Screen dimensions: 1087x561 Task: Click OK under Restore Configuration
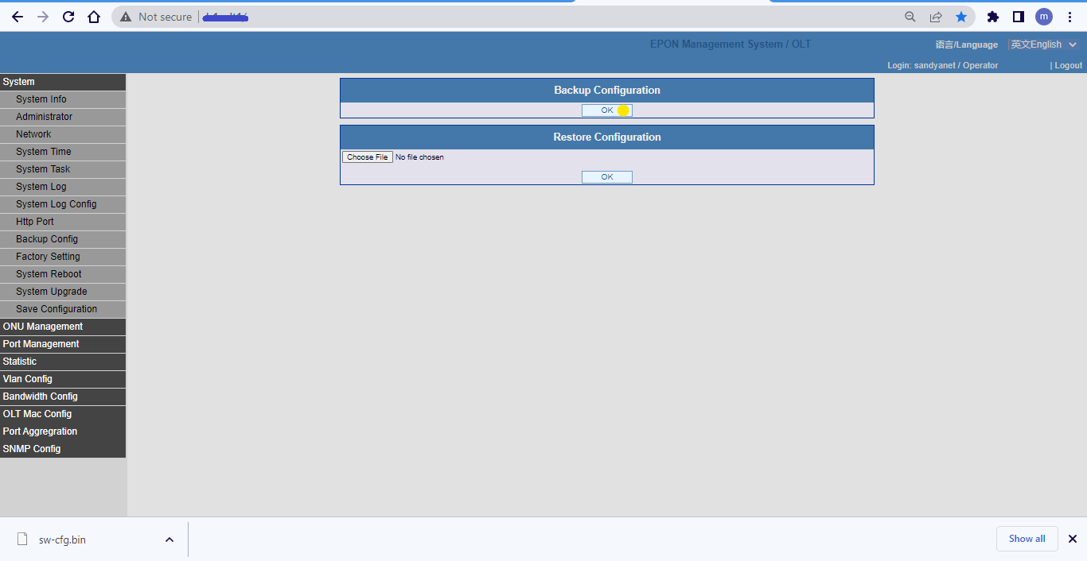pos(606,177)
